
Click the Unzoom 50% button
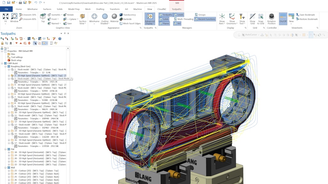click(28, 15)
